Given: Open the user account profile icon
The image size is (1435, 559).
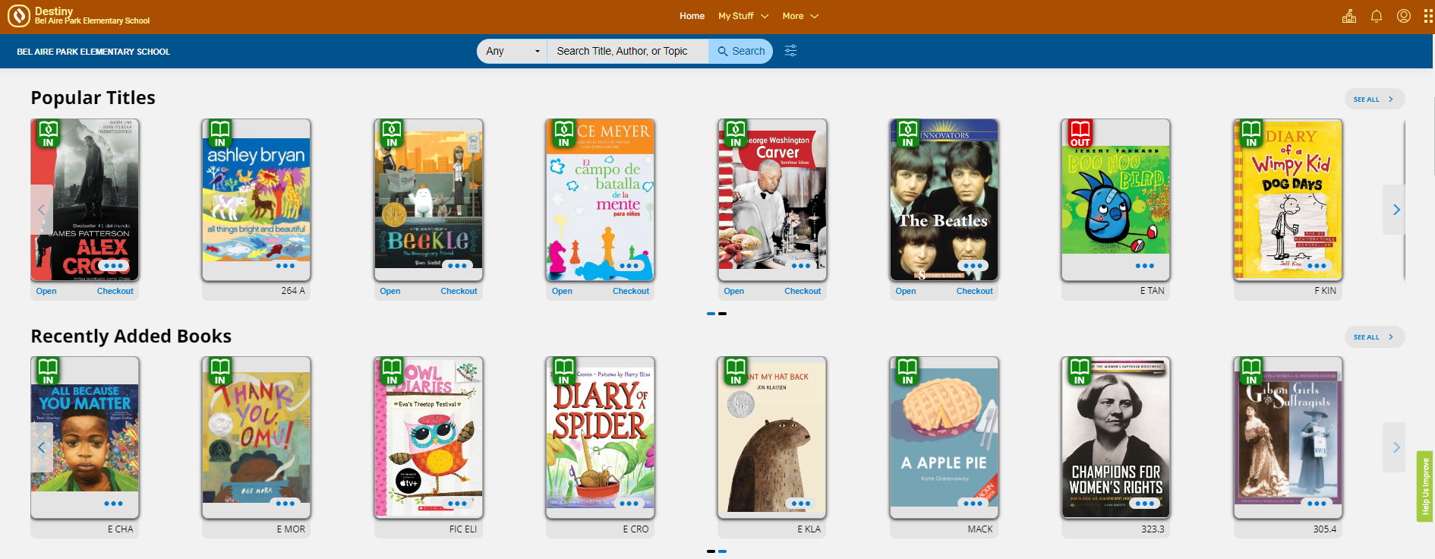Looking at the screenshot, I should click(x=1404, y=16).
